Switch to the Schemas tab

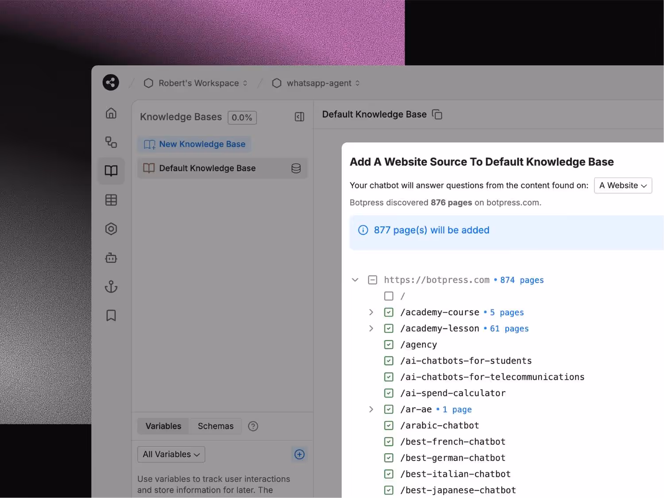[216, 426]
